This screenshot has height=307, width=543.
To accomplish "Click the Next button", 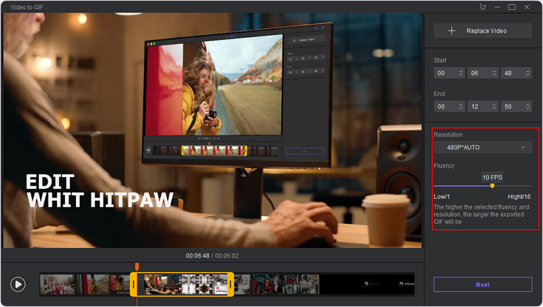I will click(483, 285).
